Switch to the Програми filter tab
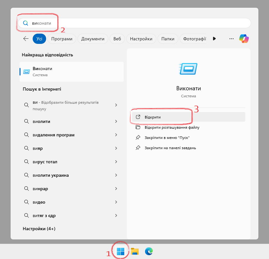This screenshot has width=269, height=259. coord(62,39)
